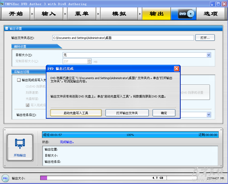This screenshot has height=184, width=228.
Task: Click 启动光盘写入工具 button
Action: [76, 113]
